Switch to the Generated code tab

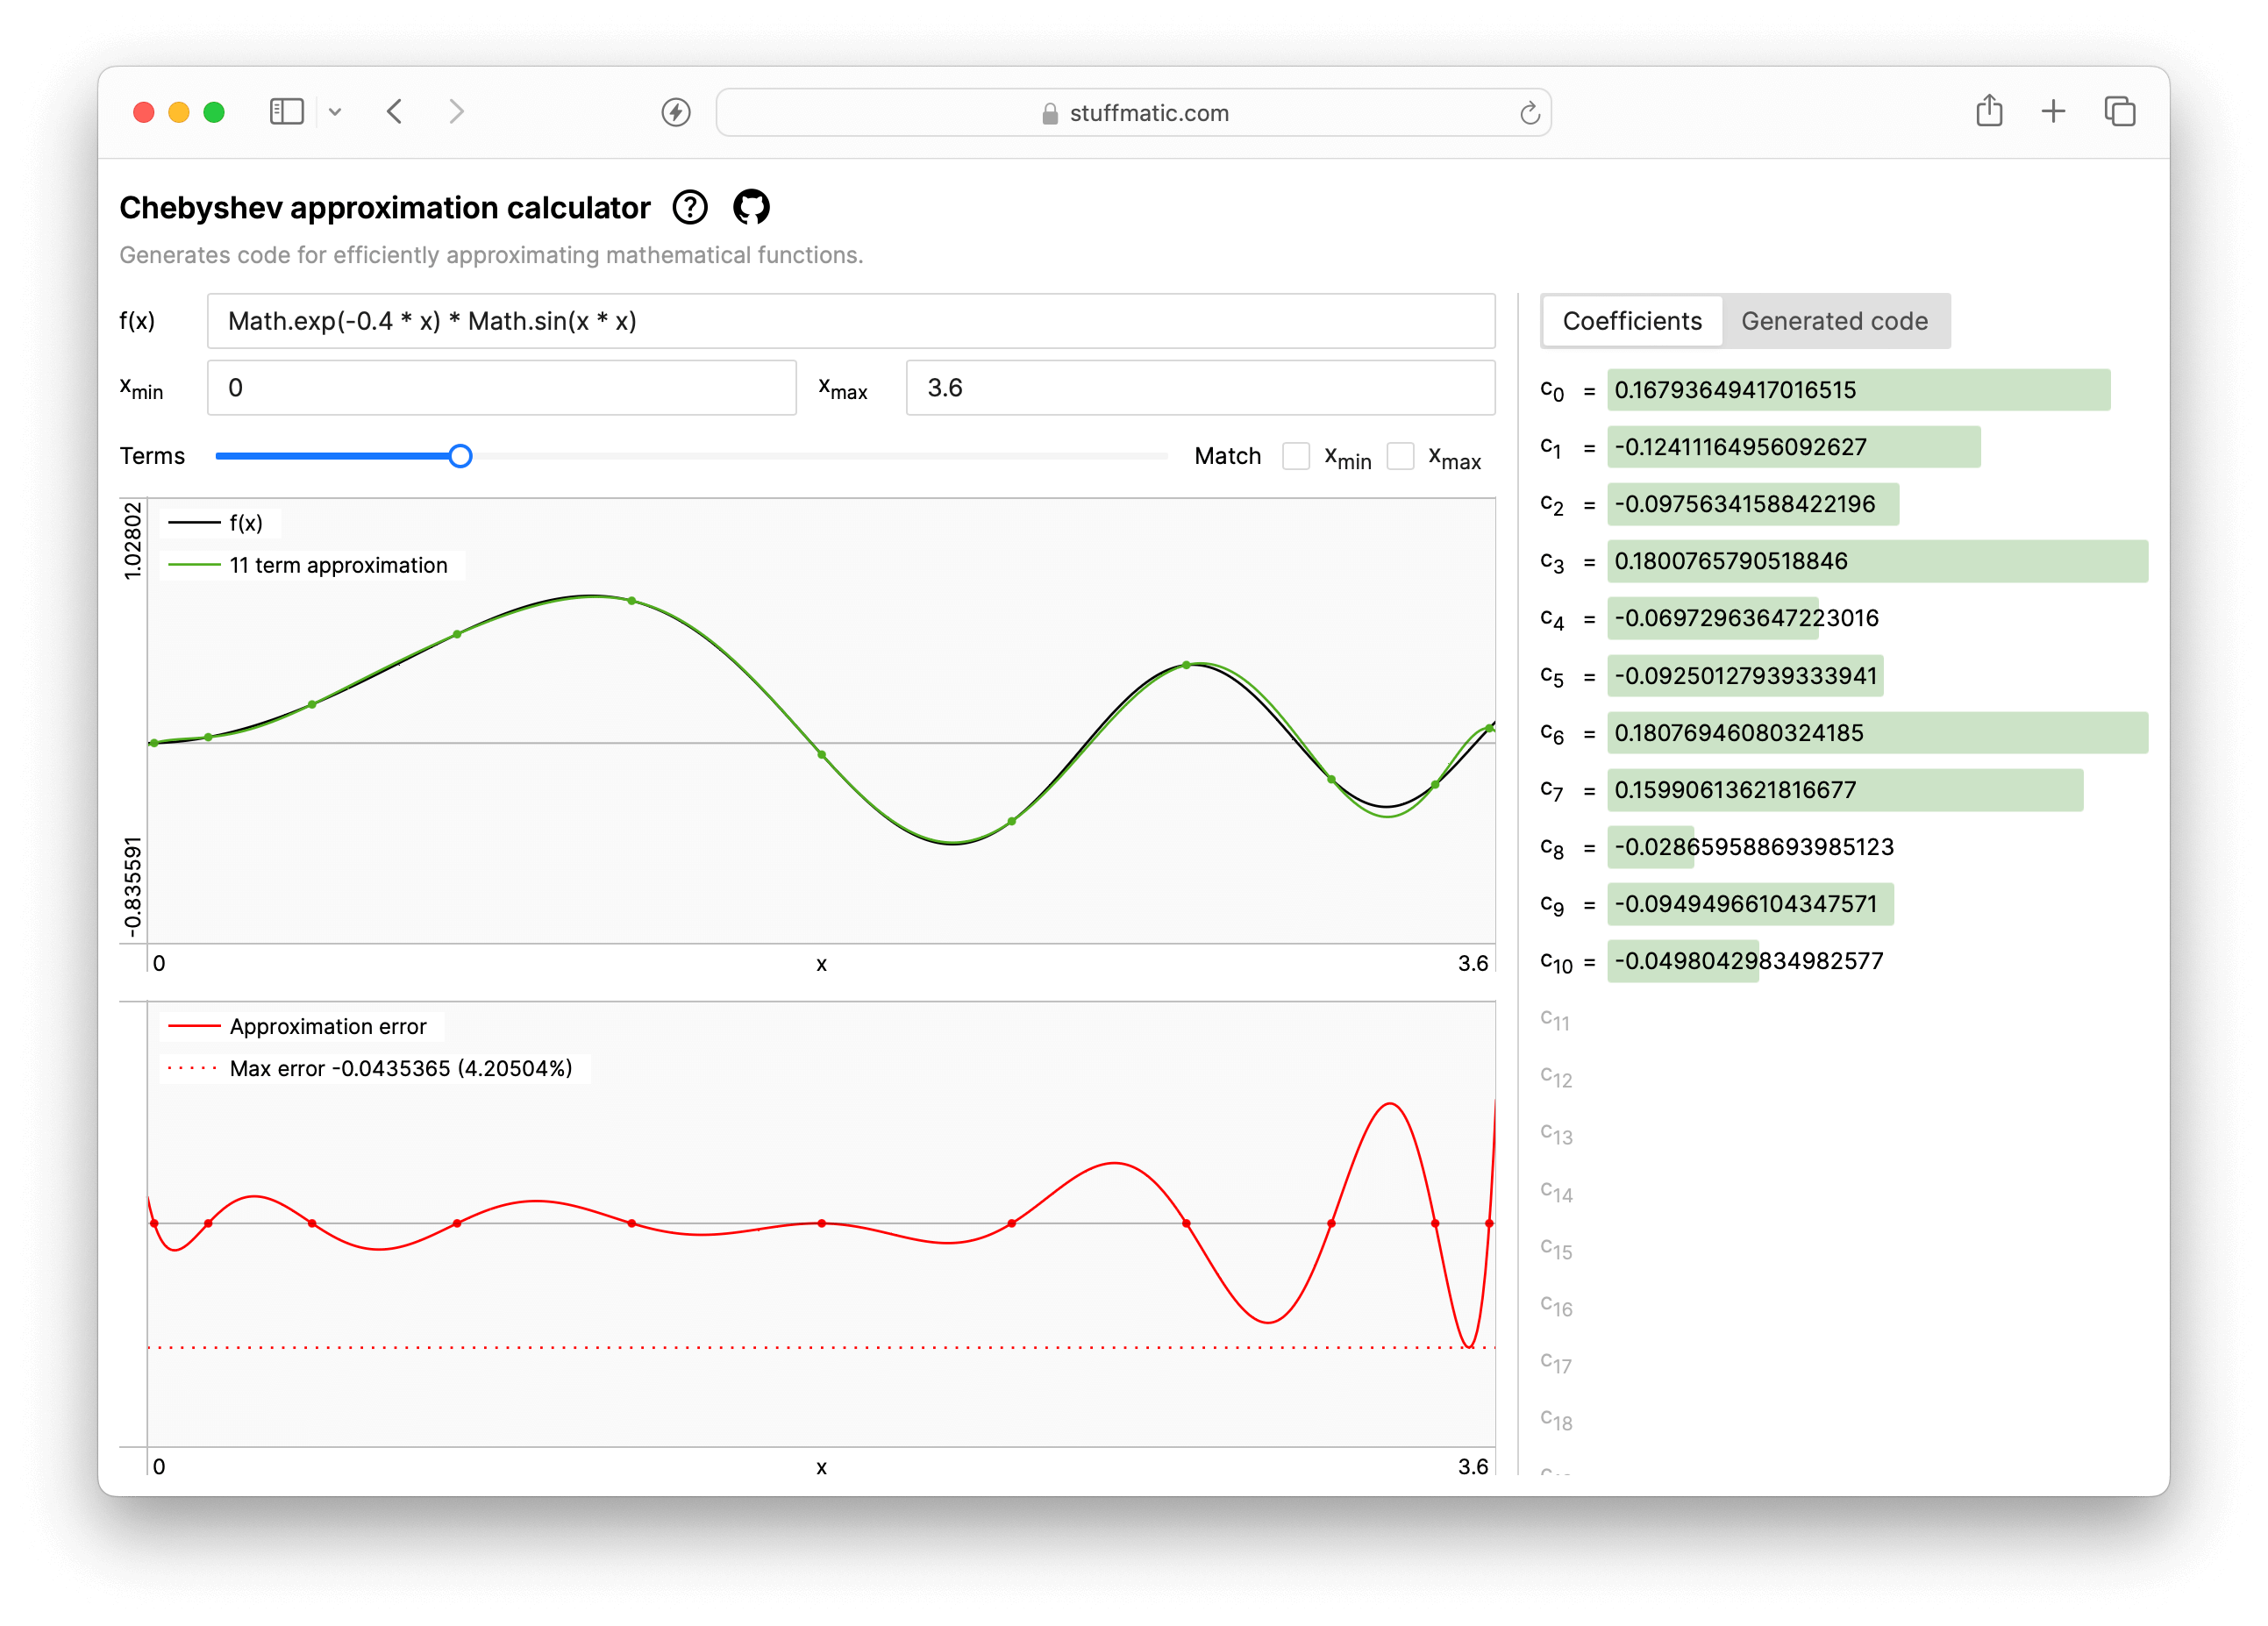1834,321
